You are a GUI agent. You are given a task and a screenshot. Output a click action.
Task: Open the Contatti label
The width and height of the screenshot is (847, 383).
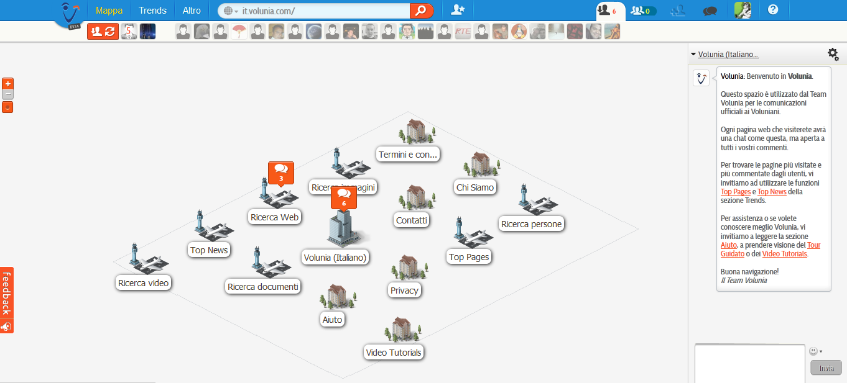(x=412, y=220)
